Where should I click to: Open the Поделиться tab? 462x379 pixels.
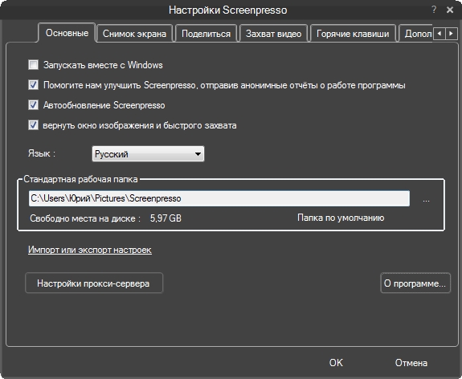[206, 34]
